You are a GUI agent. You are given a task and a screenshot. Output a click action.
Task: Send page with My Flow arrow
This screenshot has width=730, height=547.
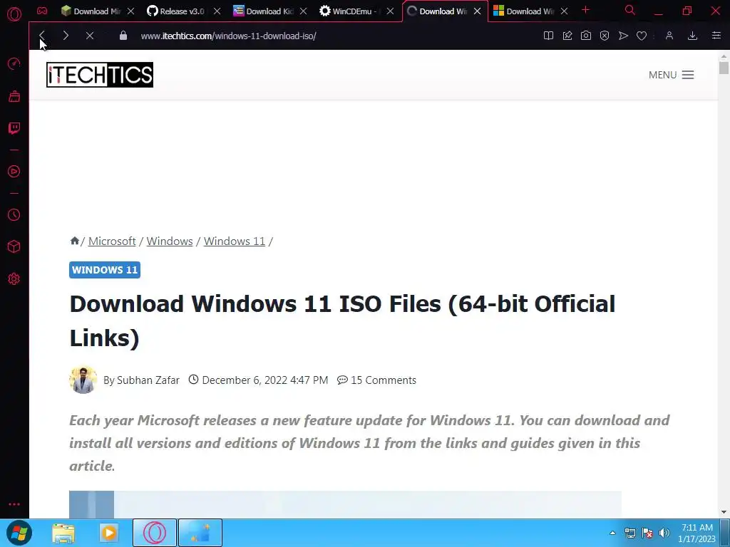click(x=623, y=36)
